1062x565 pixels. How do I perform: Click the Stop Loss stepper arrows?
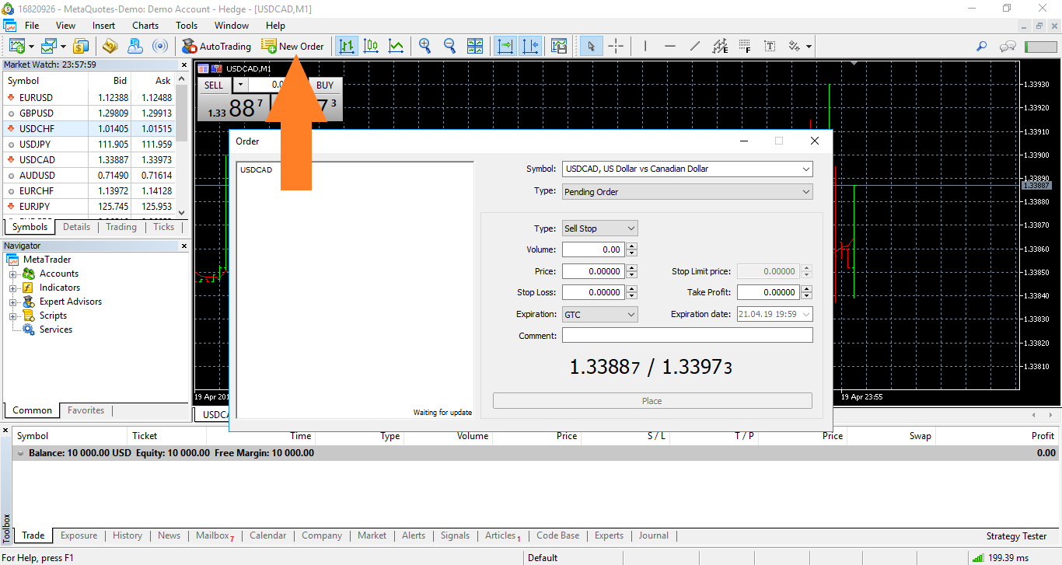[631, 292]
